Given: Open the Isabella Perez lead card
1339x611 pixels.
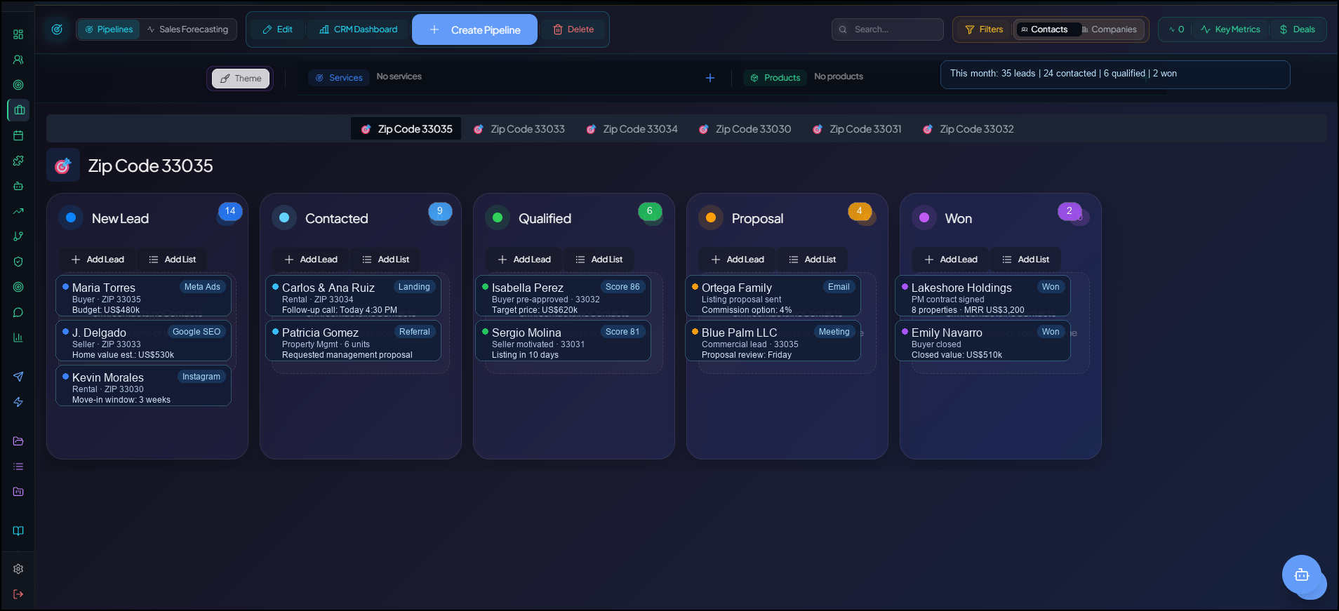Looking at the screenshot, I should [563, 296].
